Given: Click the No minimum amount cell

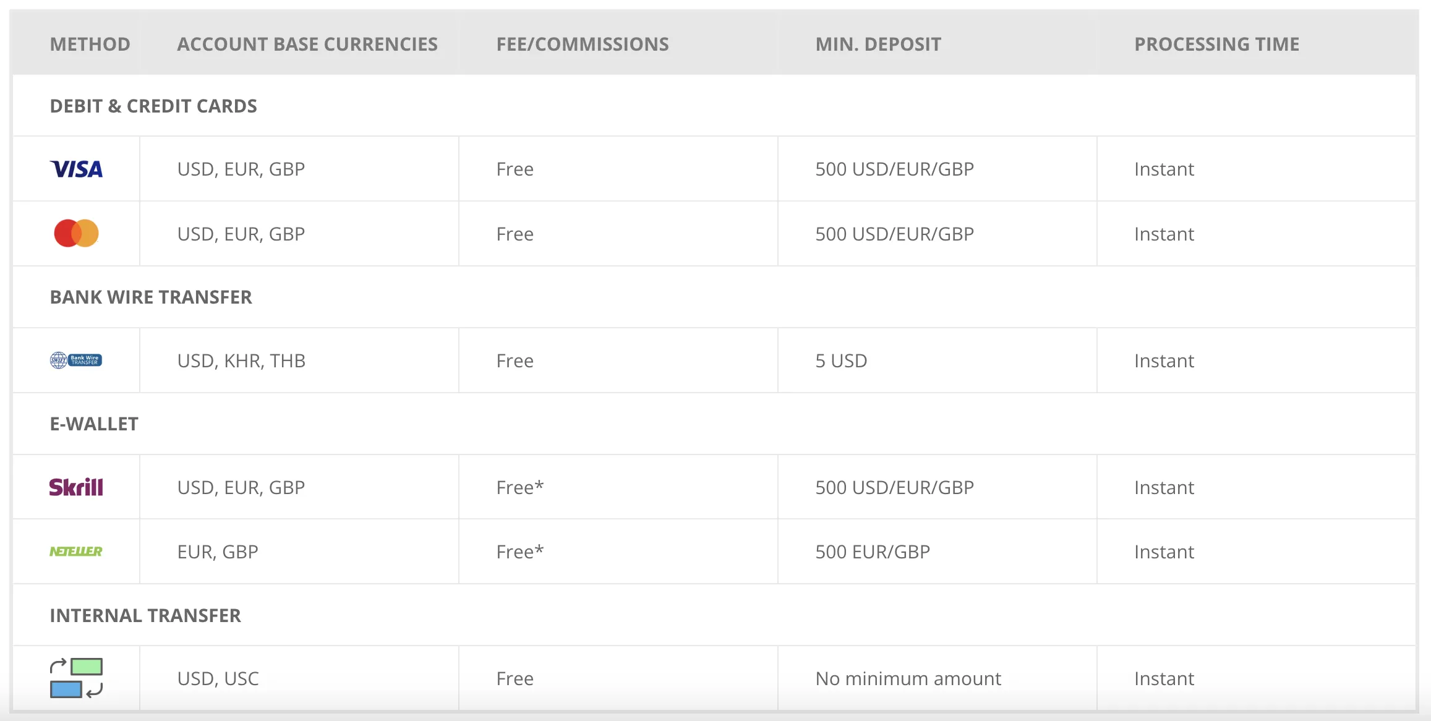Looking at the screenshot, I should click(x=937, y=678).
